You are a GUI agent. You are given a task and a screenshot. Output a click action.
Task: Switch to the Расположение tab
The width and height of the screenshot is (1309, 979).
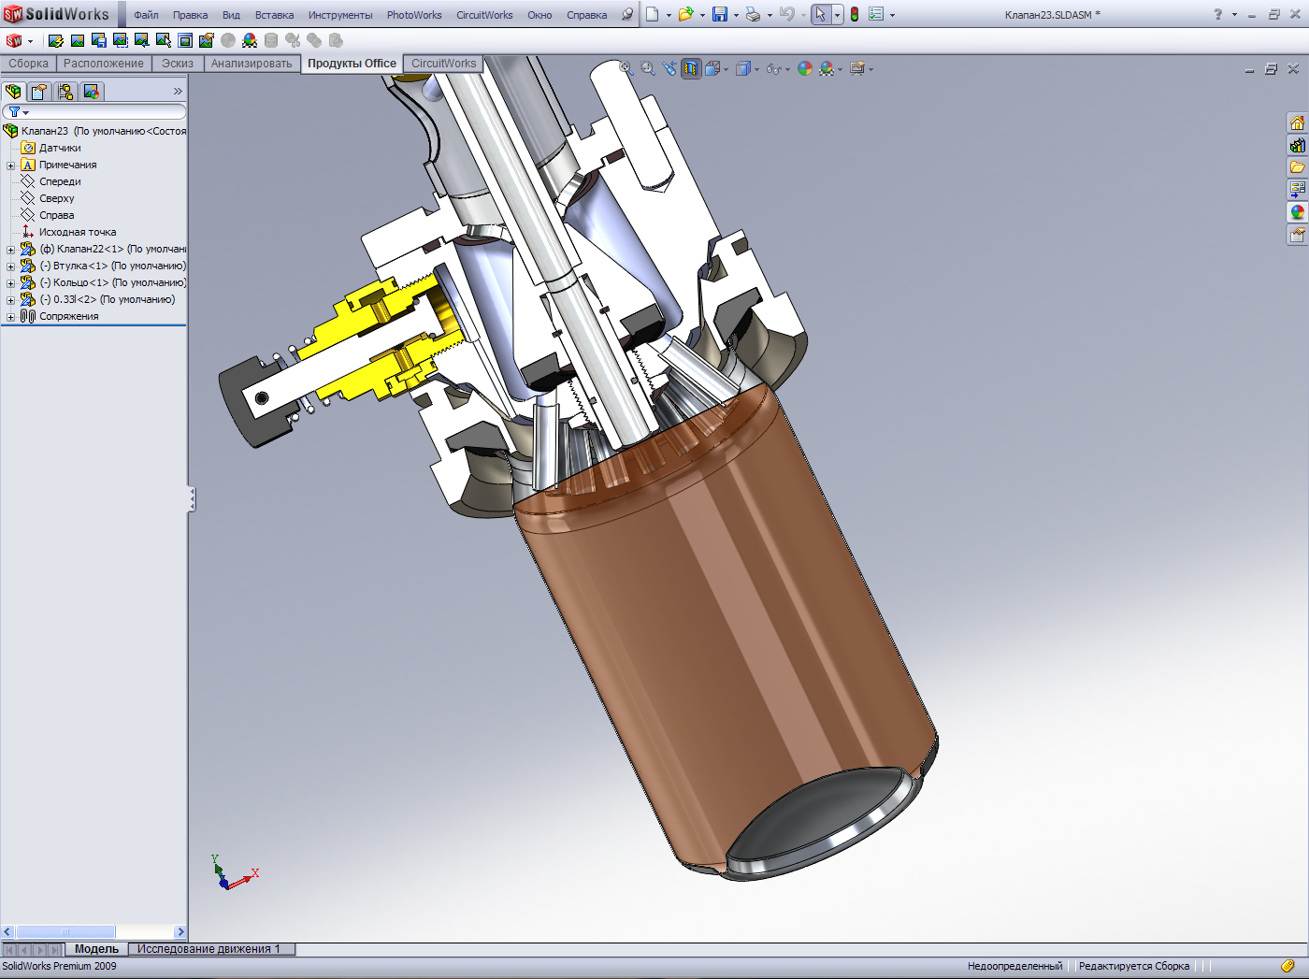pos(104,64)
